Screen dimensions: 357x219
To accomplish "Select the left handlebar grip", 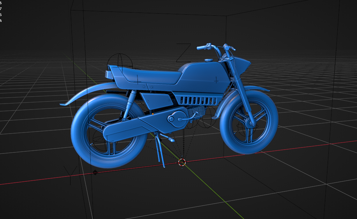I will click(201, 47).
